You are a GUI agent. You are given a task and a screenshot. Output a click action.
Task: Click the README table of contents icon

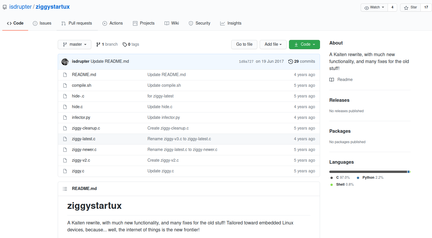click(x=65, y=189)
